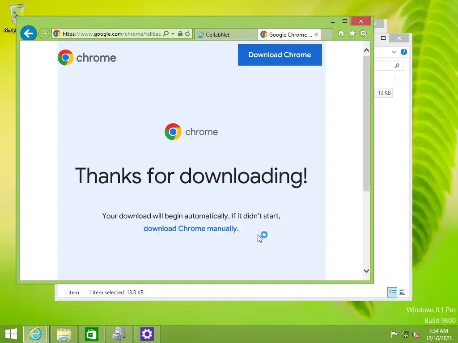The image size is (458, 343).
Task: Go back with the blue Back arrow
Action: [x=28, y=33]
